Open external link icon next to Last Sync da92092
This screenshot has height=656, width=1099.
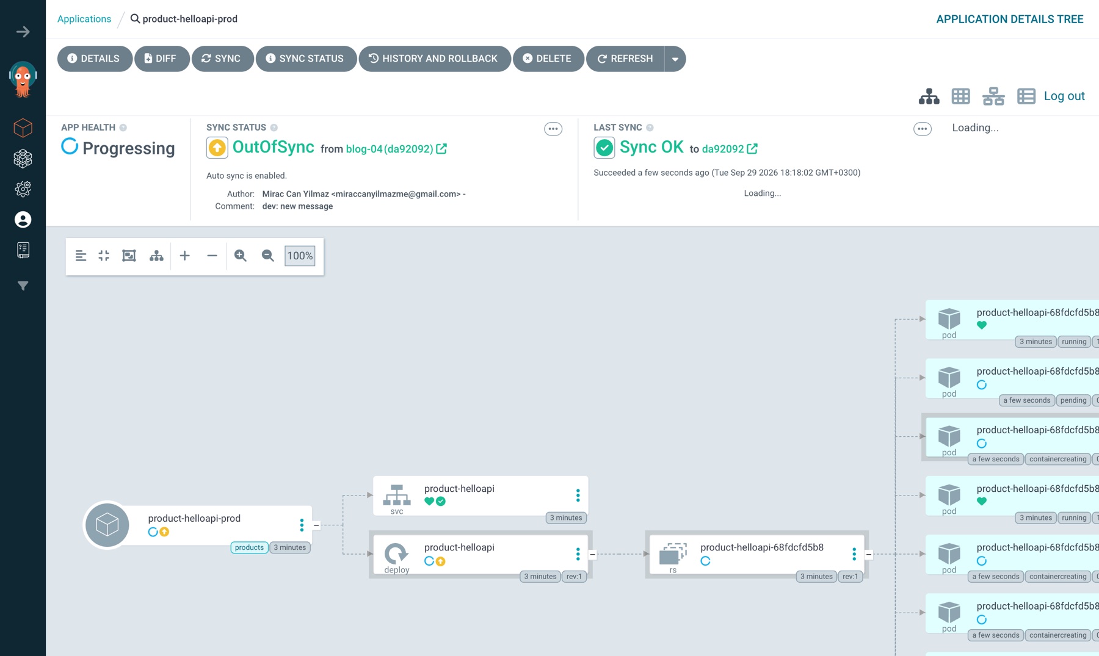pos(752,149)
